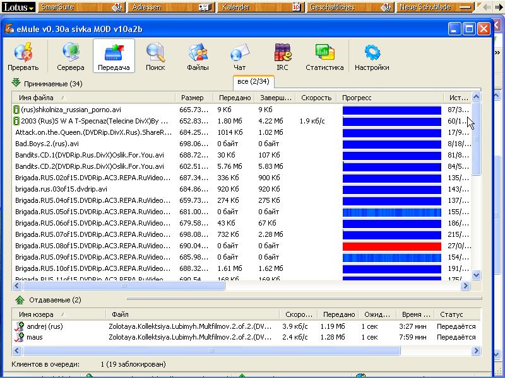Sort uploads by Имя юзера column
This screenshot has width=505, height=378.
click(59, 314)
